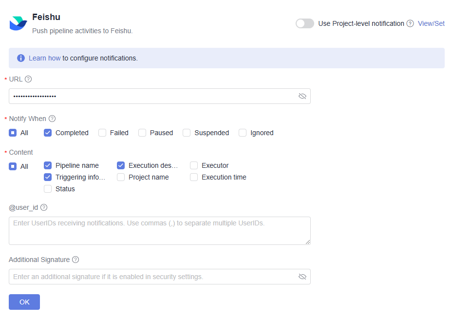The image size is (452, 322).
Task: Check the Paused checkbox
Action: pyautogui.click(x=142, y=133)
